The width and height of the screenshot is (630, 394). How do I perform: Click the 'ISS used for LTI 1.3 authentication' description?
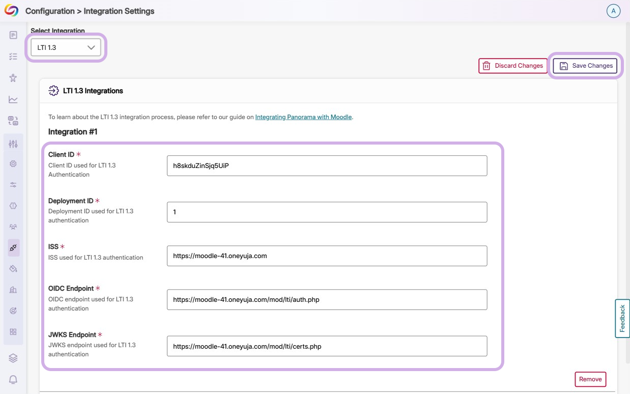pos(96,258)
